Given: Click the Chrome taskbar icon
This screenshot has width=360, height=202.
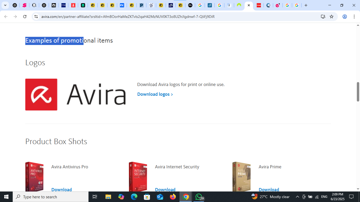Looking at the screenshot, I should [186, 197].
